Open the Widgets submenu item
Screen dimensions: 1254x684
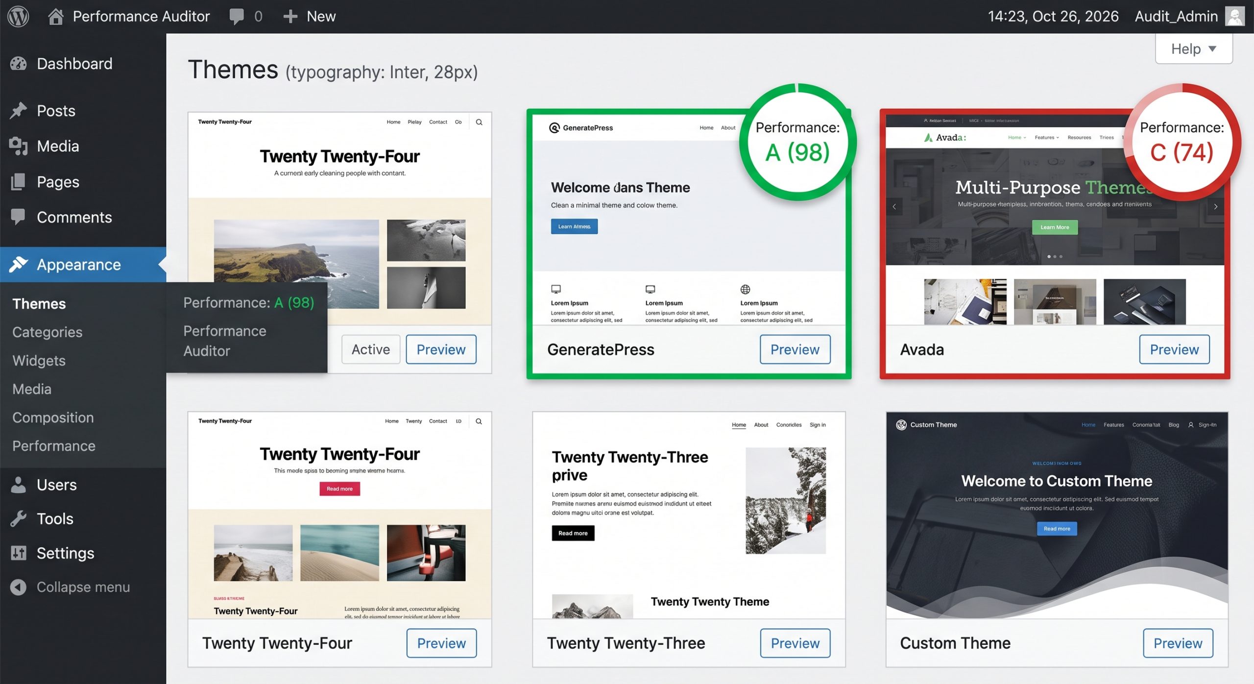[x=39, y=361]
